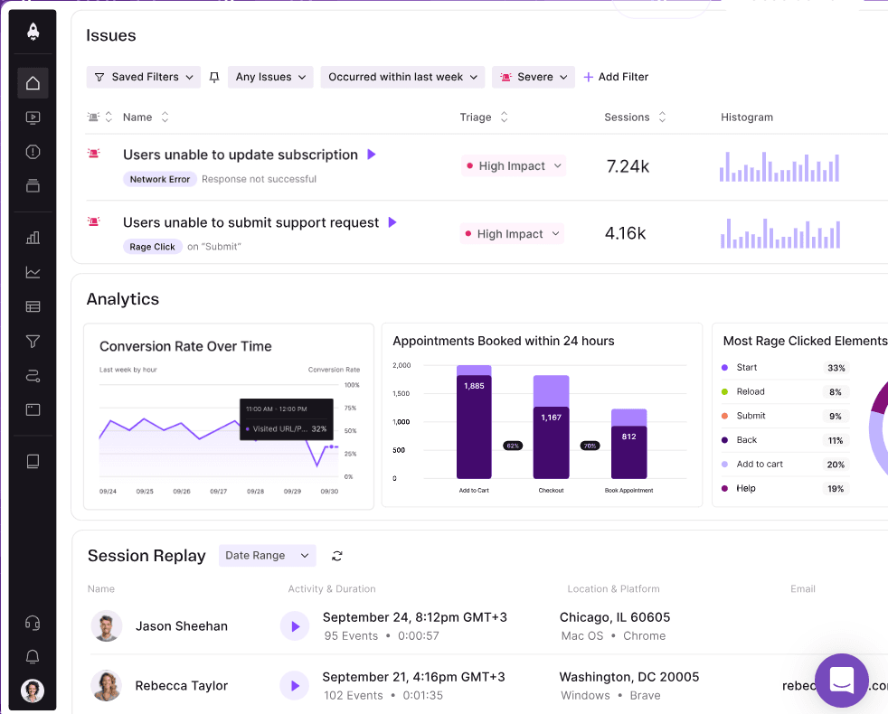Select the bar chart sidebar icon
Viewport: 888px width, 714px height.
(x=33, y=238)
